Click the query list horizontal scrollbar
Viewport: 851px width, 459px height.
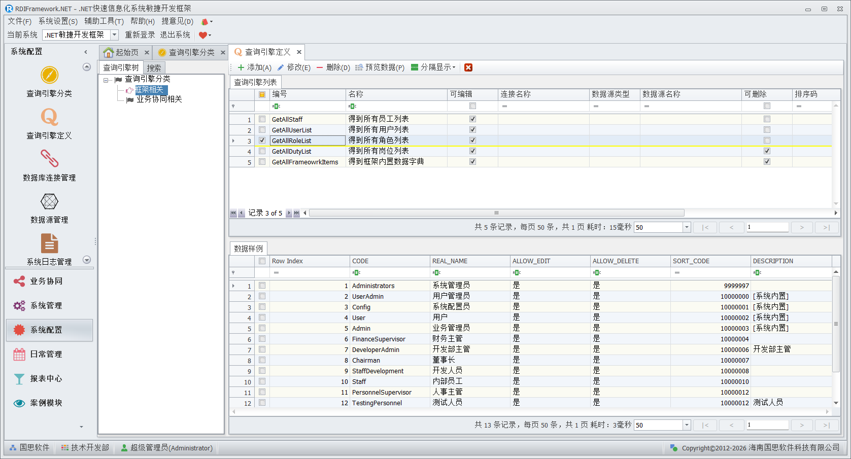click(x=496, y=213)
